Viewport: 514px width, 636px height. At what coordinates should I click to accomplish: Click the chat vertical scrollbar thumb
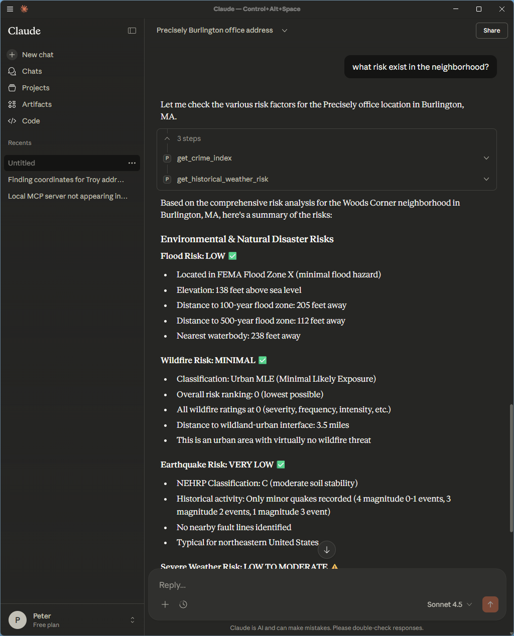511,468
